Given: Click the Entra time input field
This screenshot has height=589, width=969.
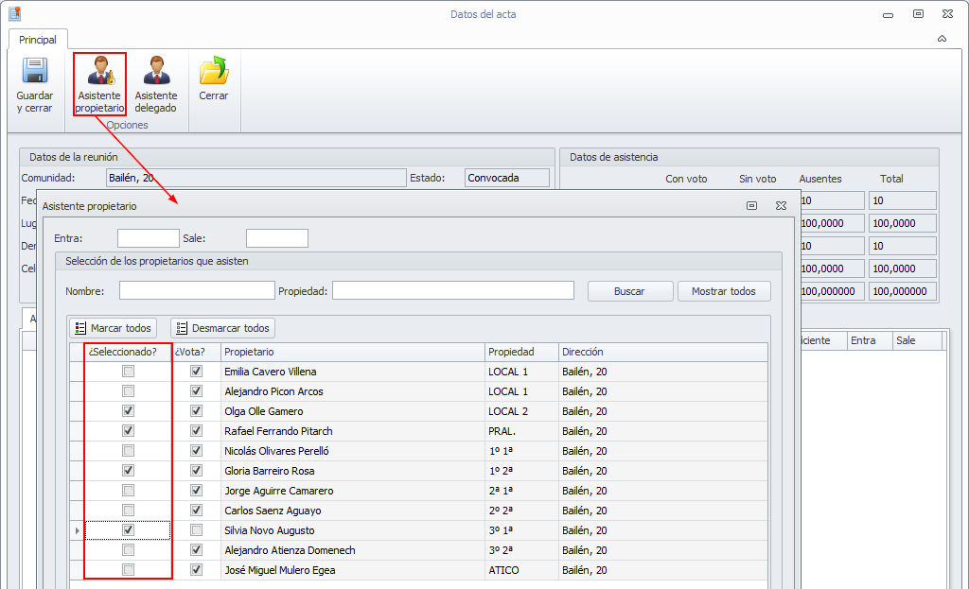Looking at the screenshot, I should [148, 238].
